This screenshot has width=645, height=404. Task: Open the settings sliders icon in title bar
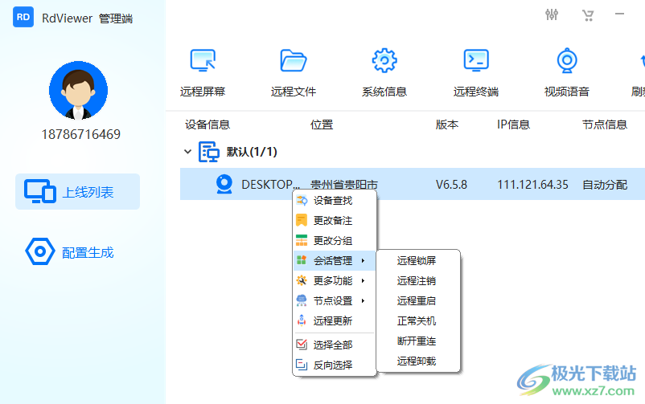pyautogui.click(x=552, y=14)
